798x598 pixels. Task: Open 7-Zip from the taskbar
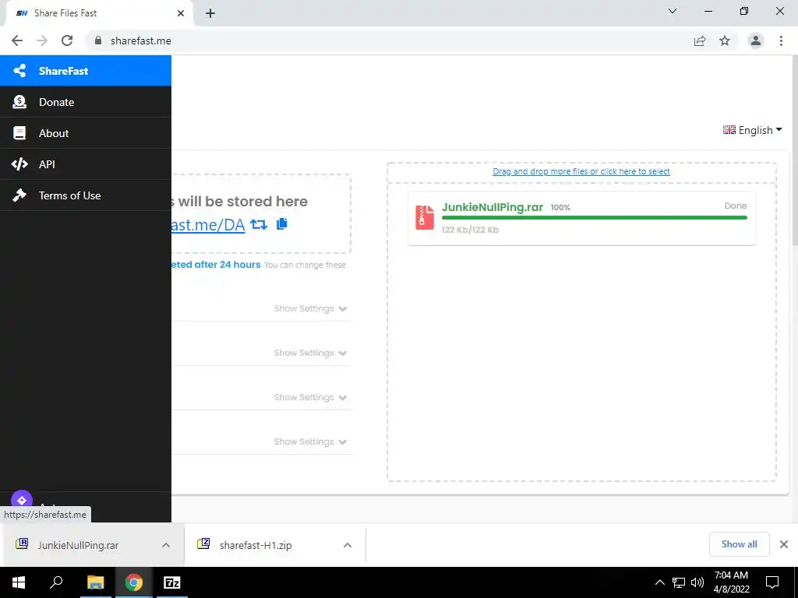[172, 582]
